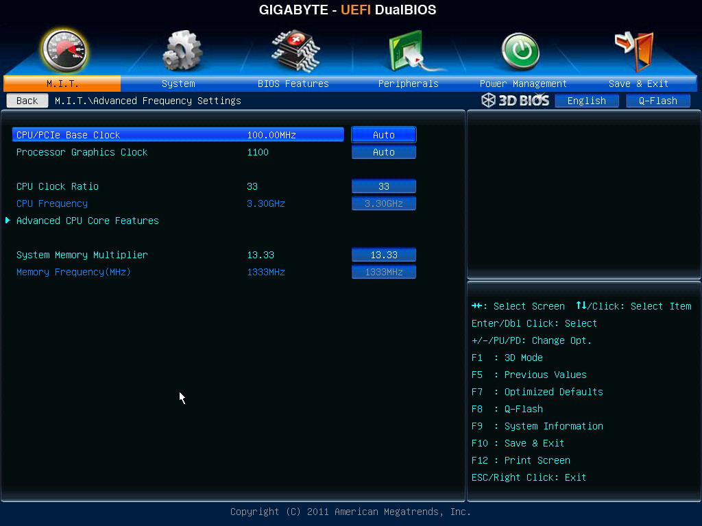Click the Save & Exit door icon

click(x=634, y=51)
